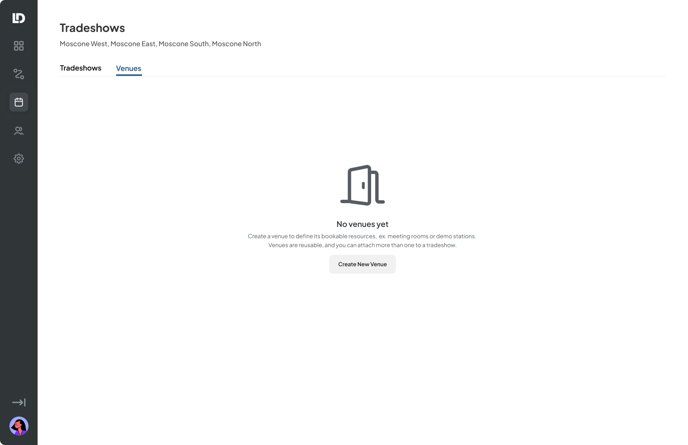This screenshot has width=688, height=445.
Task: Click the door illustration icon
Action: [x=363, y=185]
